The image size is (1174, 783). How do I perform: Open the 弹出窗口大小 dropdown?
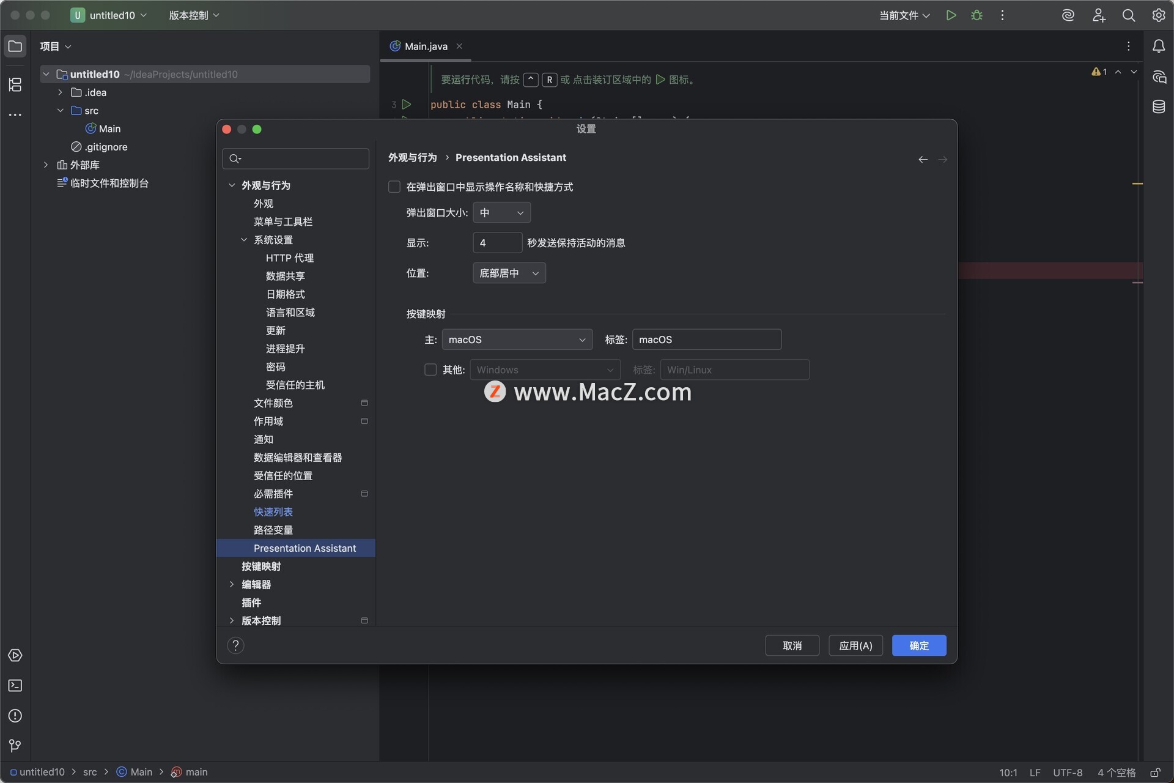point(501,212)
